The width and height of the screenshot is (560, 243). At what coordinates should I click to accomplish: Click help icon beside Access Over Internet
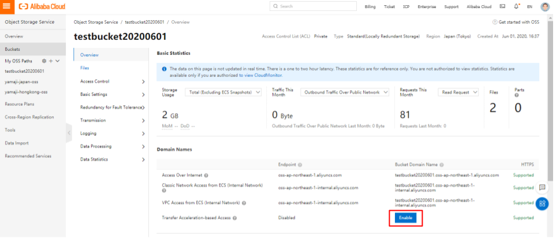[207, 175]
